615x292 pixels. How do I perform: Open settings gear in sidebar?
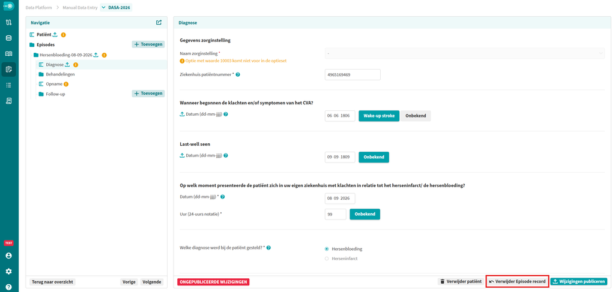click(8, 271)
